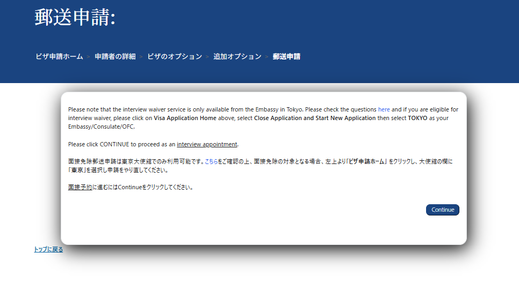Click the Continue button in the dialog
Viewport: 519px width, 305px height.
point(442,210)
